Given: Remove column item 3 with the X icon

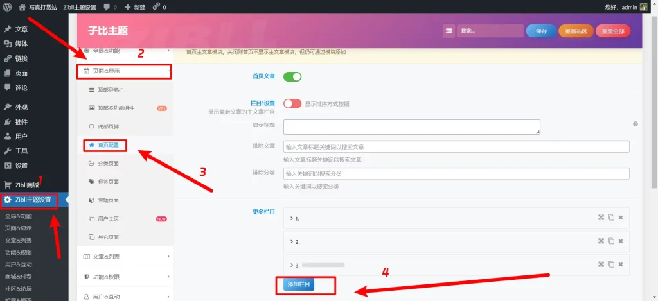Looking at the screenshot, I should click(621, 264).
